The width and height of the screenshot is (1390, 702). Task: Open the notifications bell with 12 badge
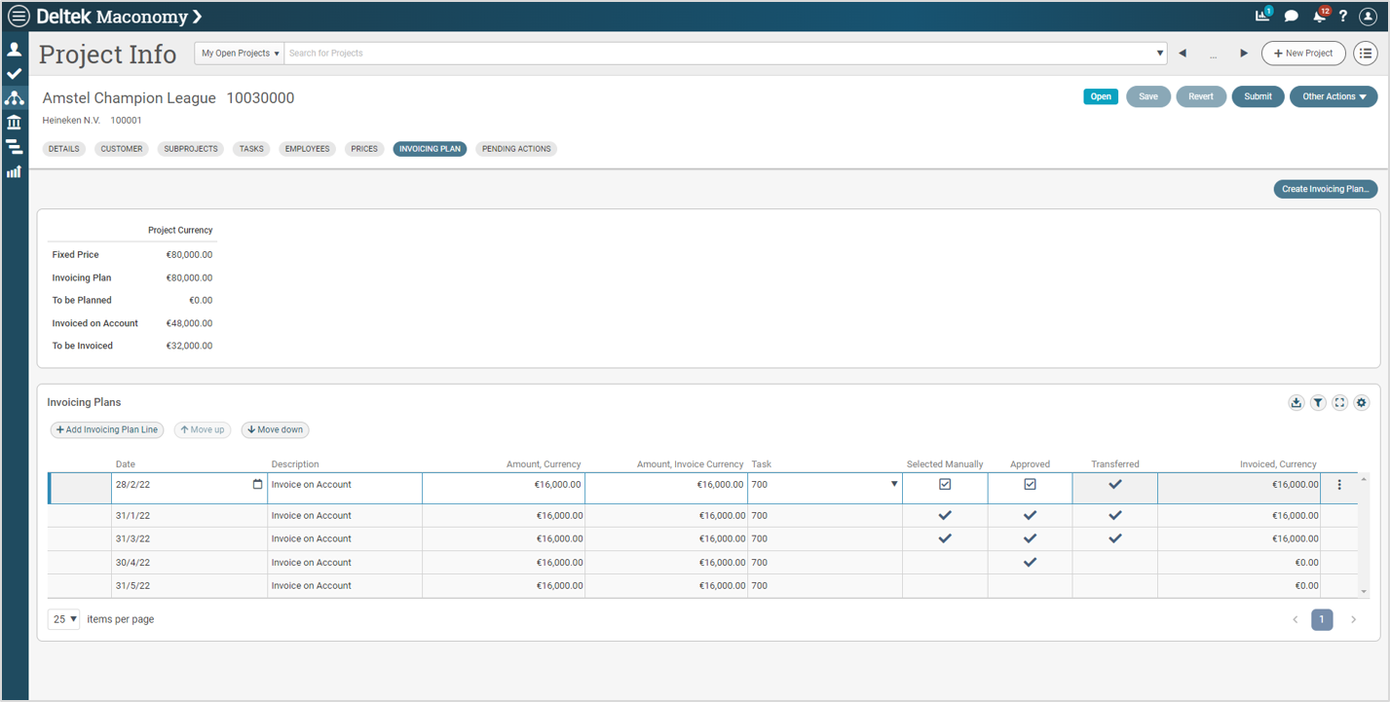pyautogui.click(x=1320, y=16)
